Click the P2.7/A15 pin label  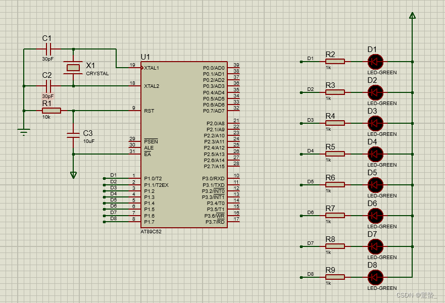(x=214, y=166)
